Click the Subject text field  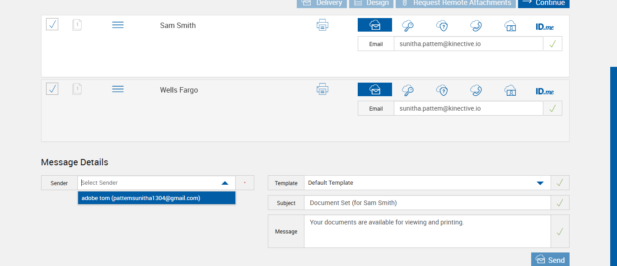427,203
